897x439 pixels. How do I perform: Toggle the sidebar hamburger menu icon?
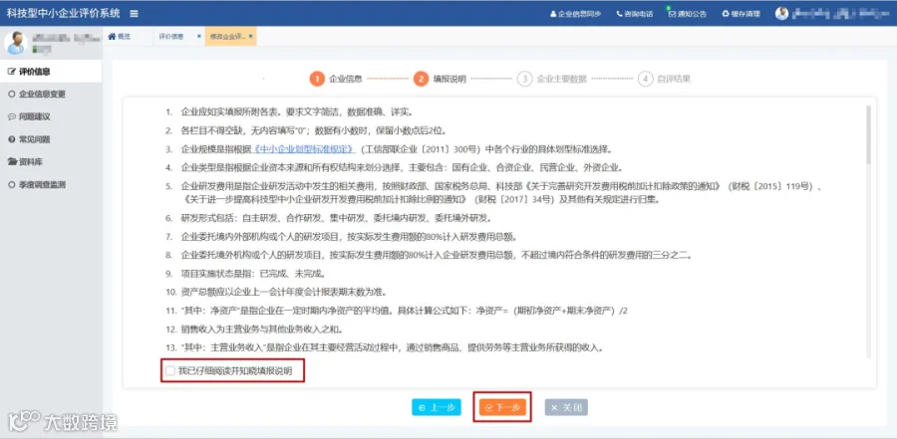134,13
